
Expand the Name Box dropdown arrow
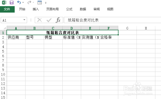24,20
